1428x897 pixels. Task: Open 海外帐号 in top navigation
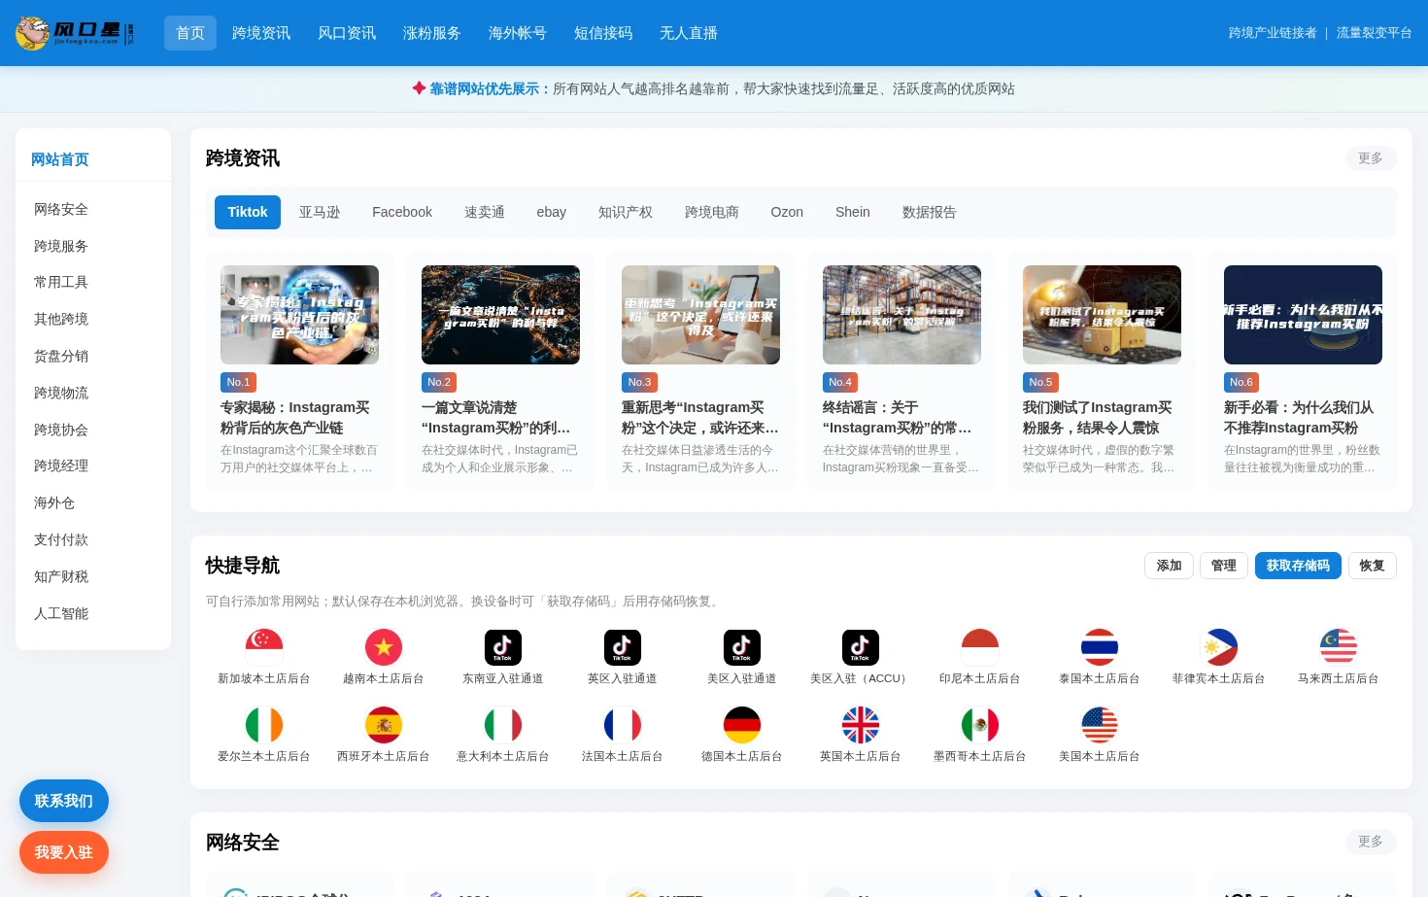(x=518, y=33)
